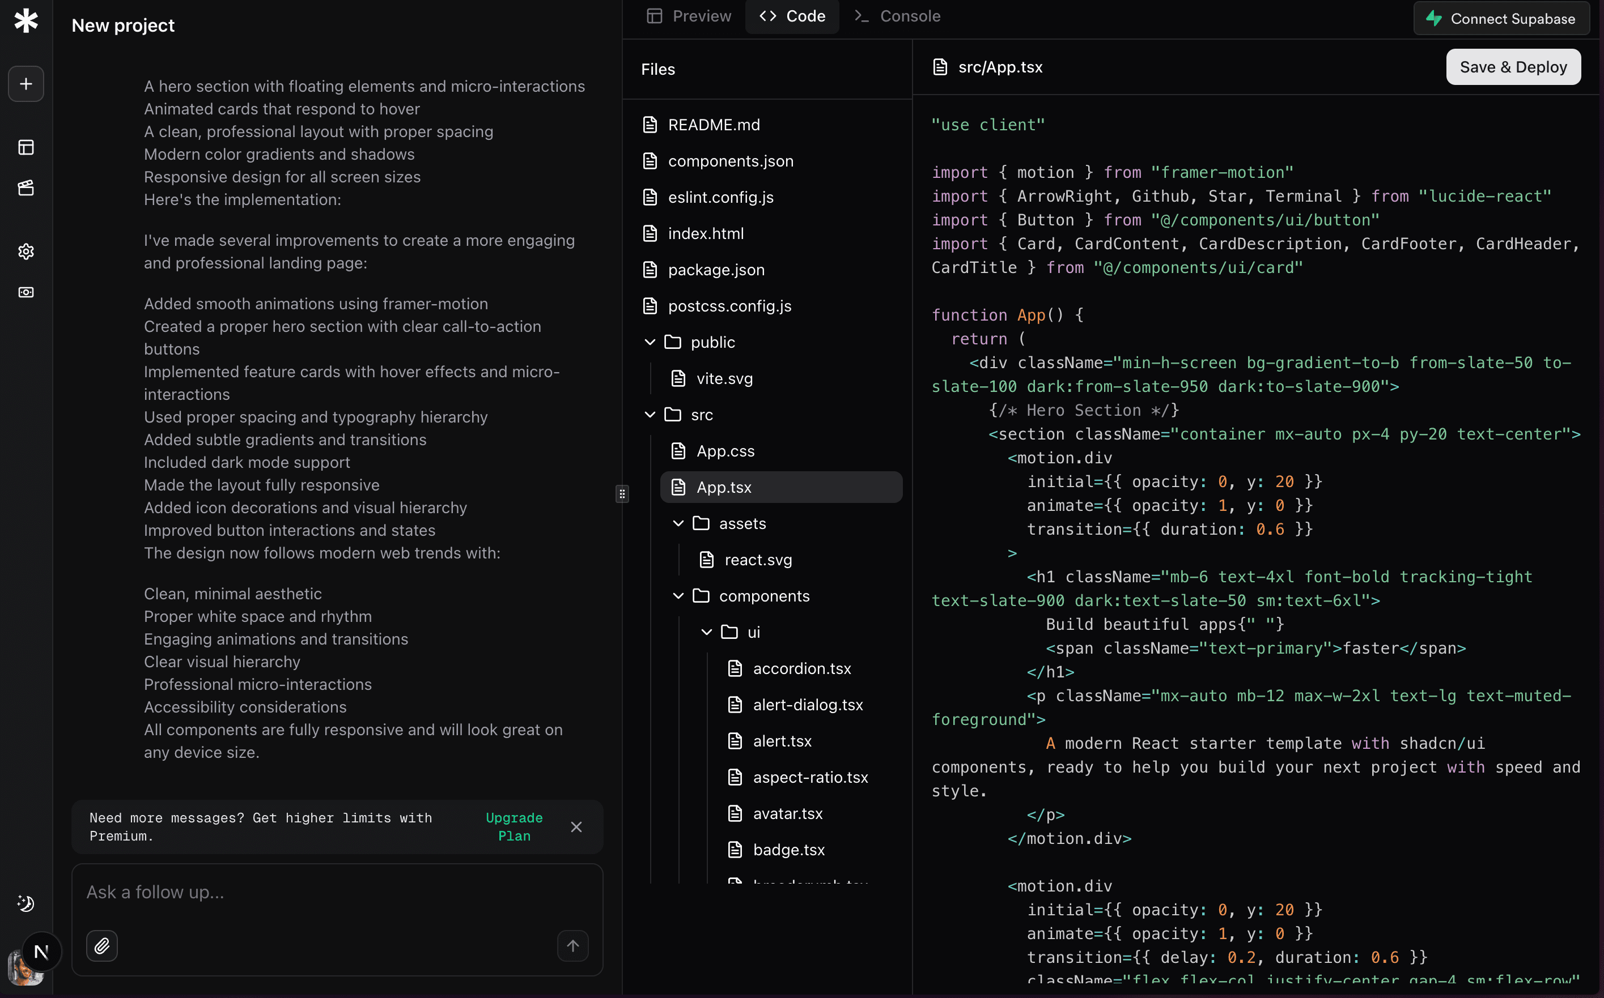The height and width of the screenshot is (998, 1604).
Task: Open App.css file
Action: click(x=781, y=451)
